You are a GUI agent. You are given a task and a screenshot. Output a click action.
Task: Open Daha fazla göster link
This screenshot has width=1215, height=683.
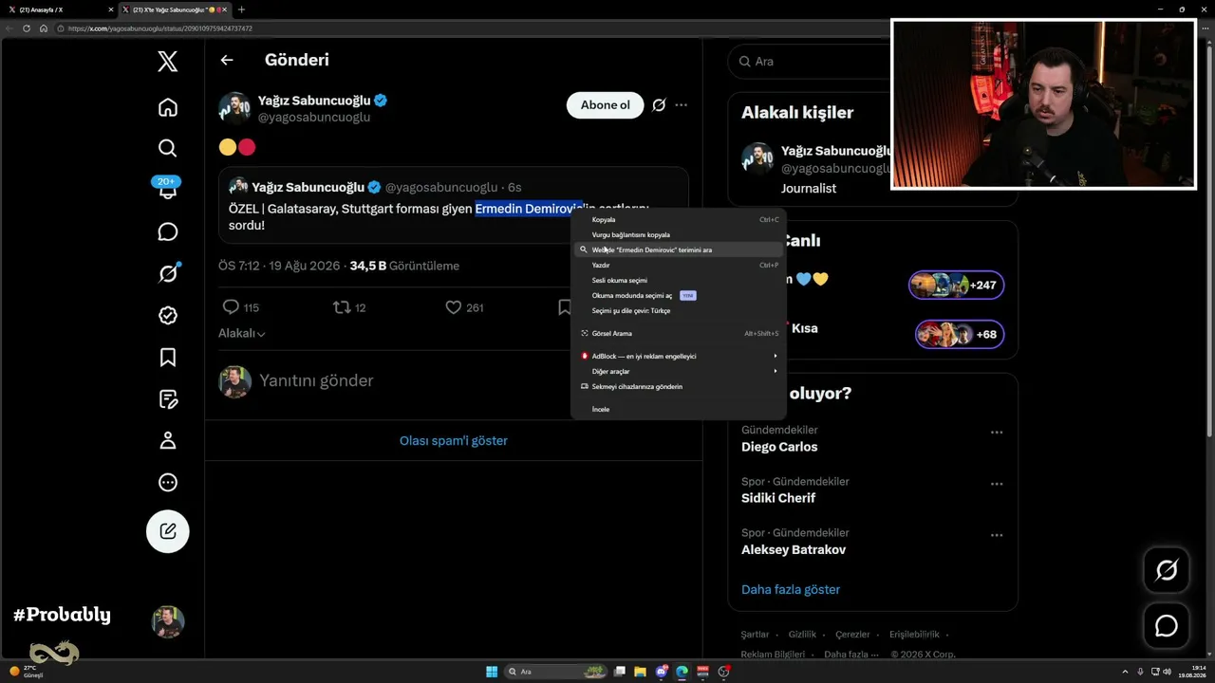(791, 589)
